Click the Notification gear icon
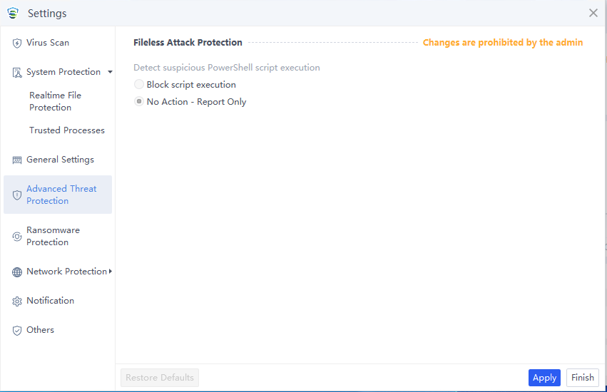 coord(17,301)
